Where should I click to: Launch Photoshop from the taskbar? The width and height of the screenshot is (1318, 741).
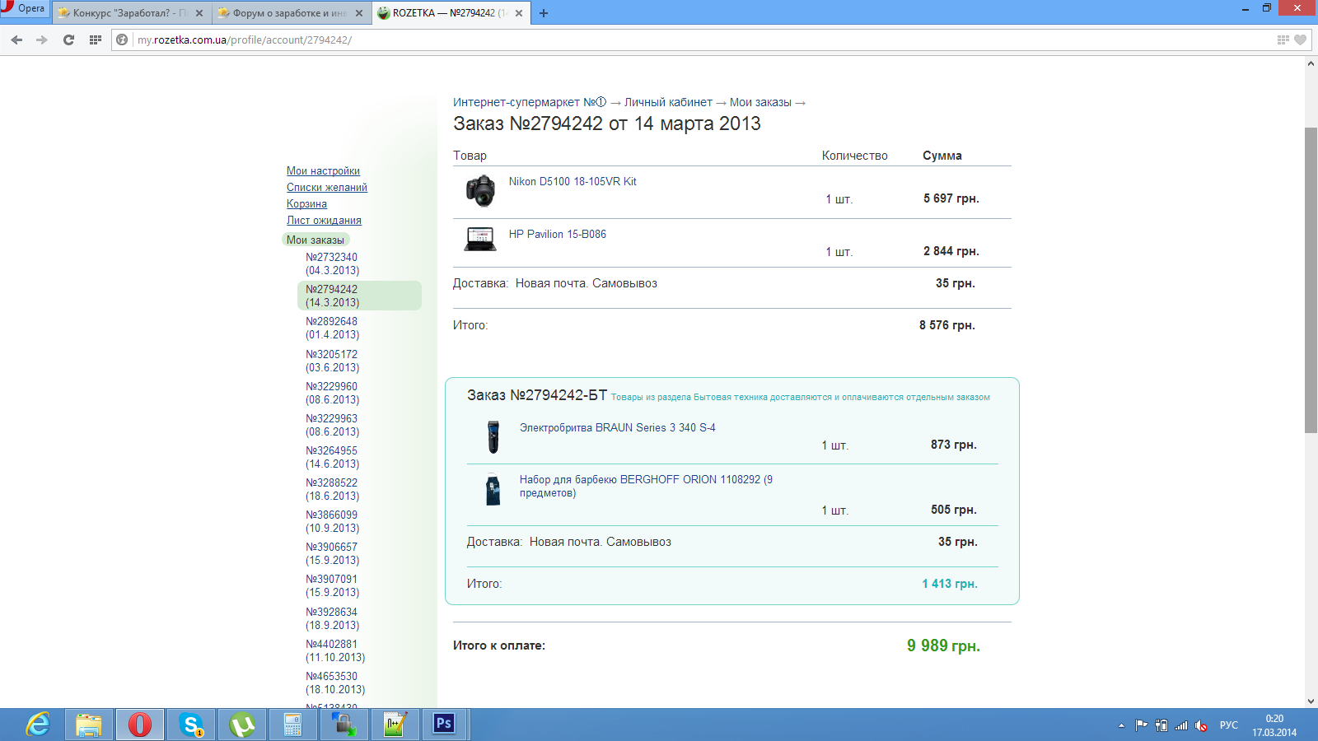(x=444, y=724)
